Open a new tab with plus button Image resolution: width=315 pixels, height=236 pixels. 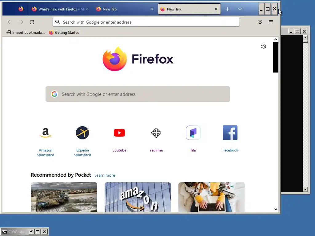tap(227, 9)
